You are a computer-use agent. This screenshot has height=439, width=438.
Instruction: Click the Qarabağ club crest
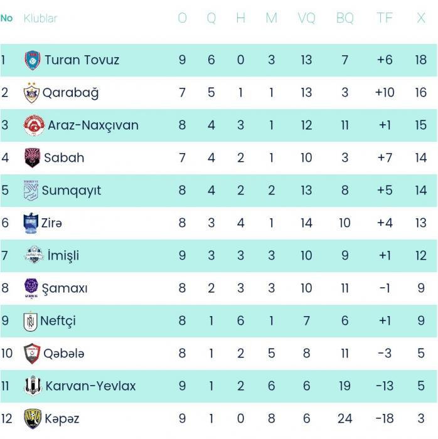point(31,93)
